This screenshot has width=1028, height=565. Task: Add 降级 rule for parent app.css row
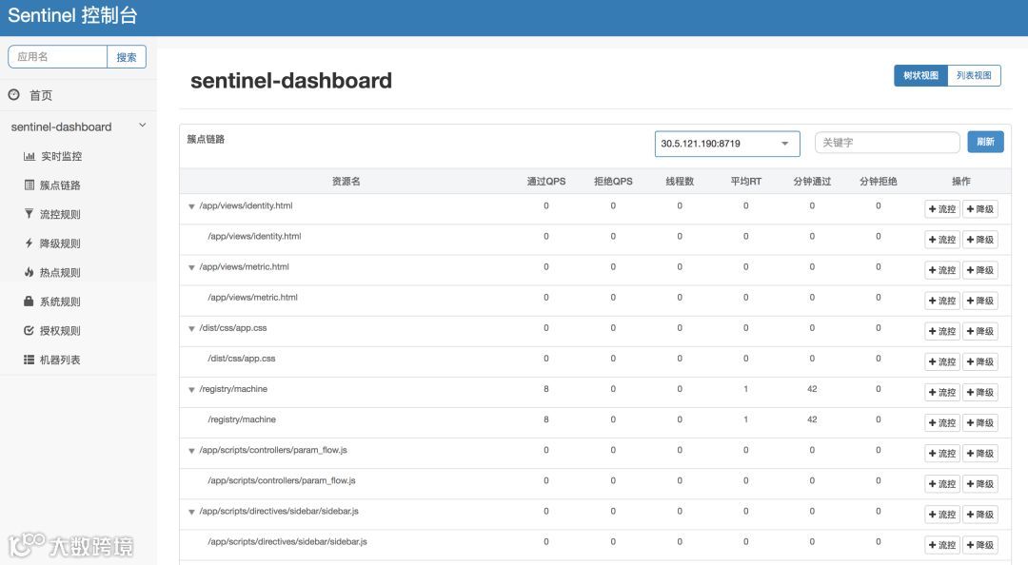(x=980, y=331)
